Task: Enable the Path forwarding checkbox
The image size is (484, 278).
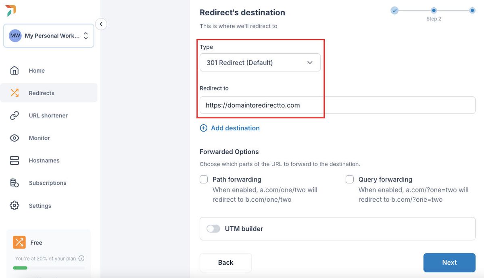Action: pos(204,179)
